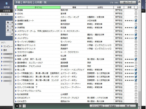The width and height of the screenshot is (146, 109).
Task: Check the checkbox for 闇金ウシジマくん16 row
Action: [136, 49]
